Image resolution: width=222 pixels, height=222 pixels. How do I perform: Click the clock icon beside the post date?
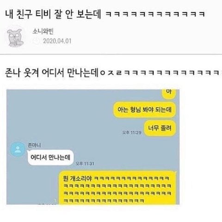[x=37, y=41]
